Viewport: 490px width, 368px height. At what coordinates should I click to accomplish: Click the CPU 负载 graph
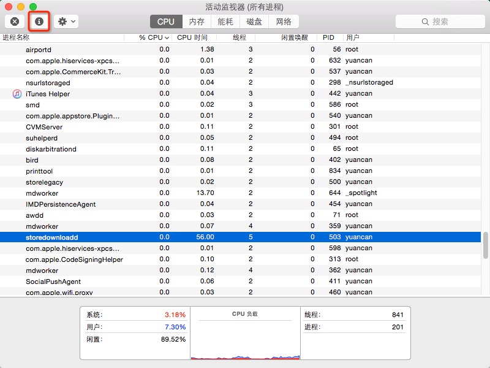(245, 340)
